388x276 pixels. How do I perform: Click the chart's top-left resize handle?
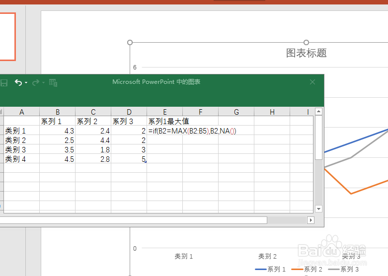(x=130, y=43)
